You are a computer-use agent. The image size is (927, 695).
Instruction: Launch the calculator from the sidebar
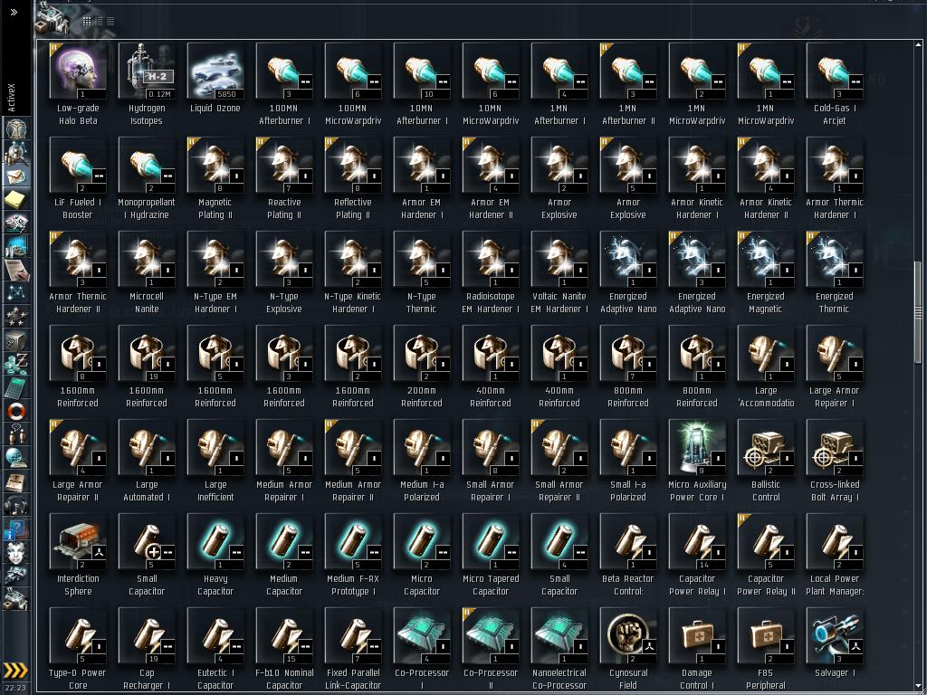[x=15, y=388]
